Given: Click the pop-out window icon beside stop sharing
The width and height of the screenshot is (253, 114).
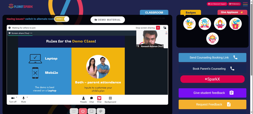Looking at the screenshot, I should coord(165,28).
